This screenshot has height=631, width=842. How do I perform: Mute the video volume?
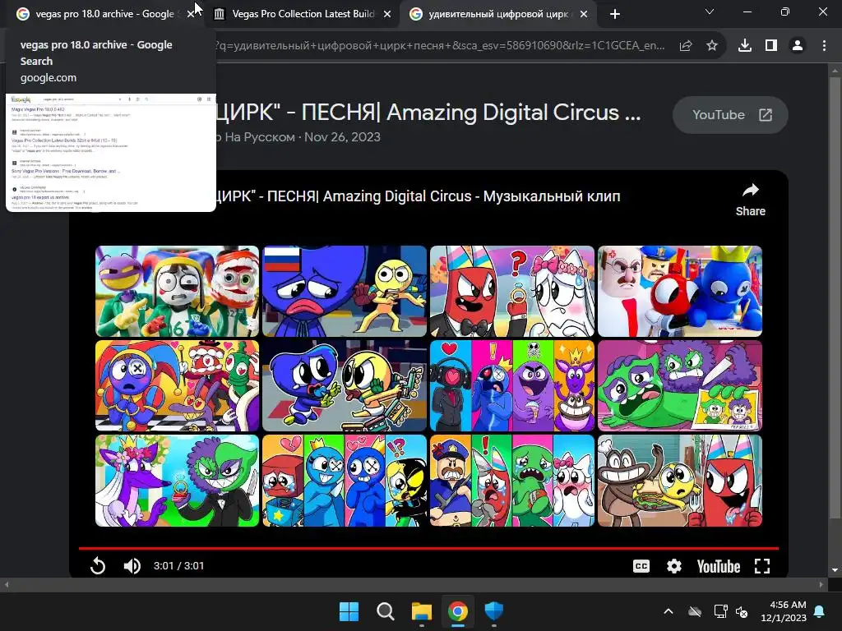[132, 565]
